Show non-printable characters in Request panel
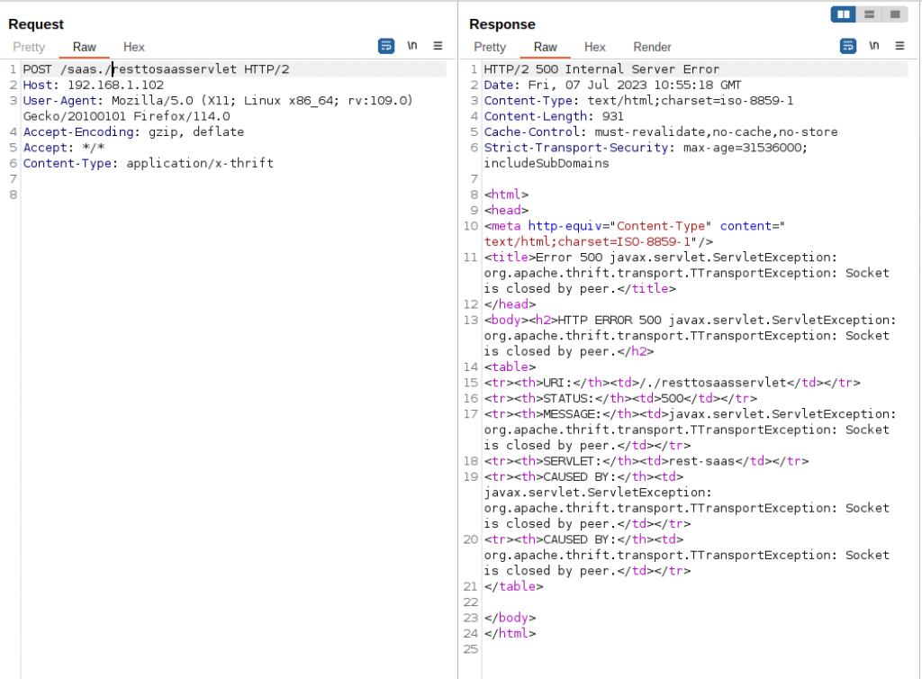922x679 pixels. click(x=412, y=46)
